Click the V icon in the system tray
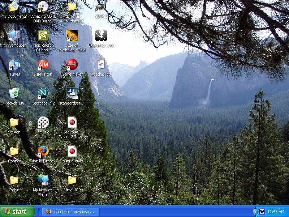The height and width of the screenshot is (217, 289). pos(262,212)
